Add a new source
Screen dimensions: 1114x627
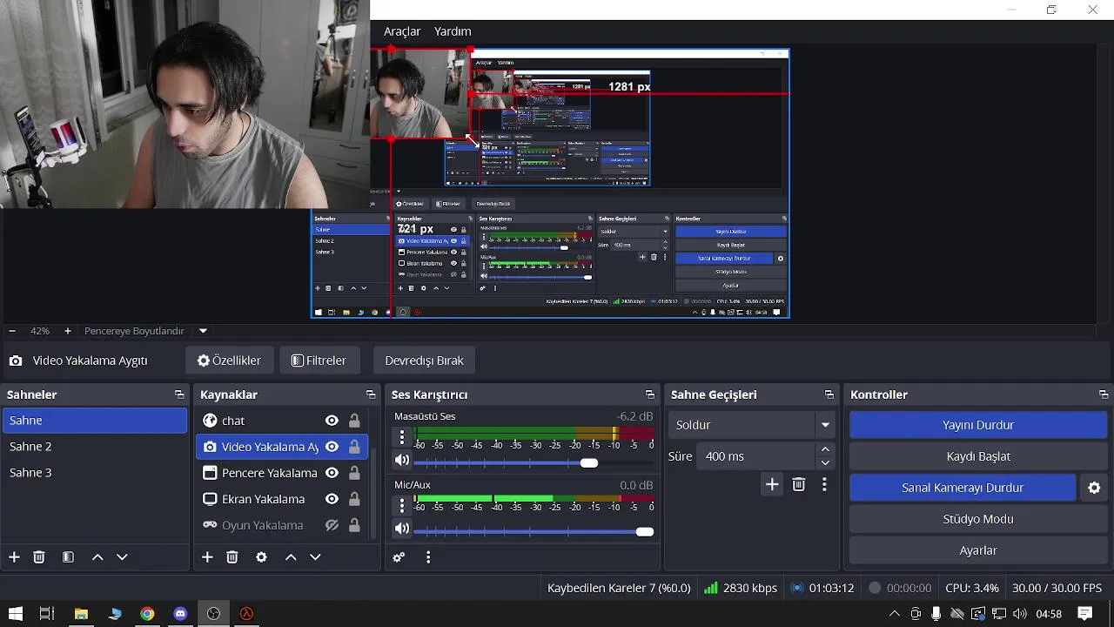pos(207,557)
